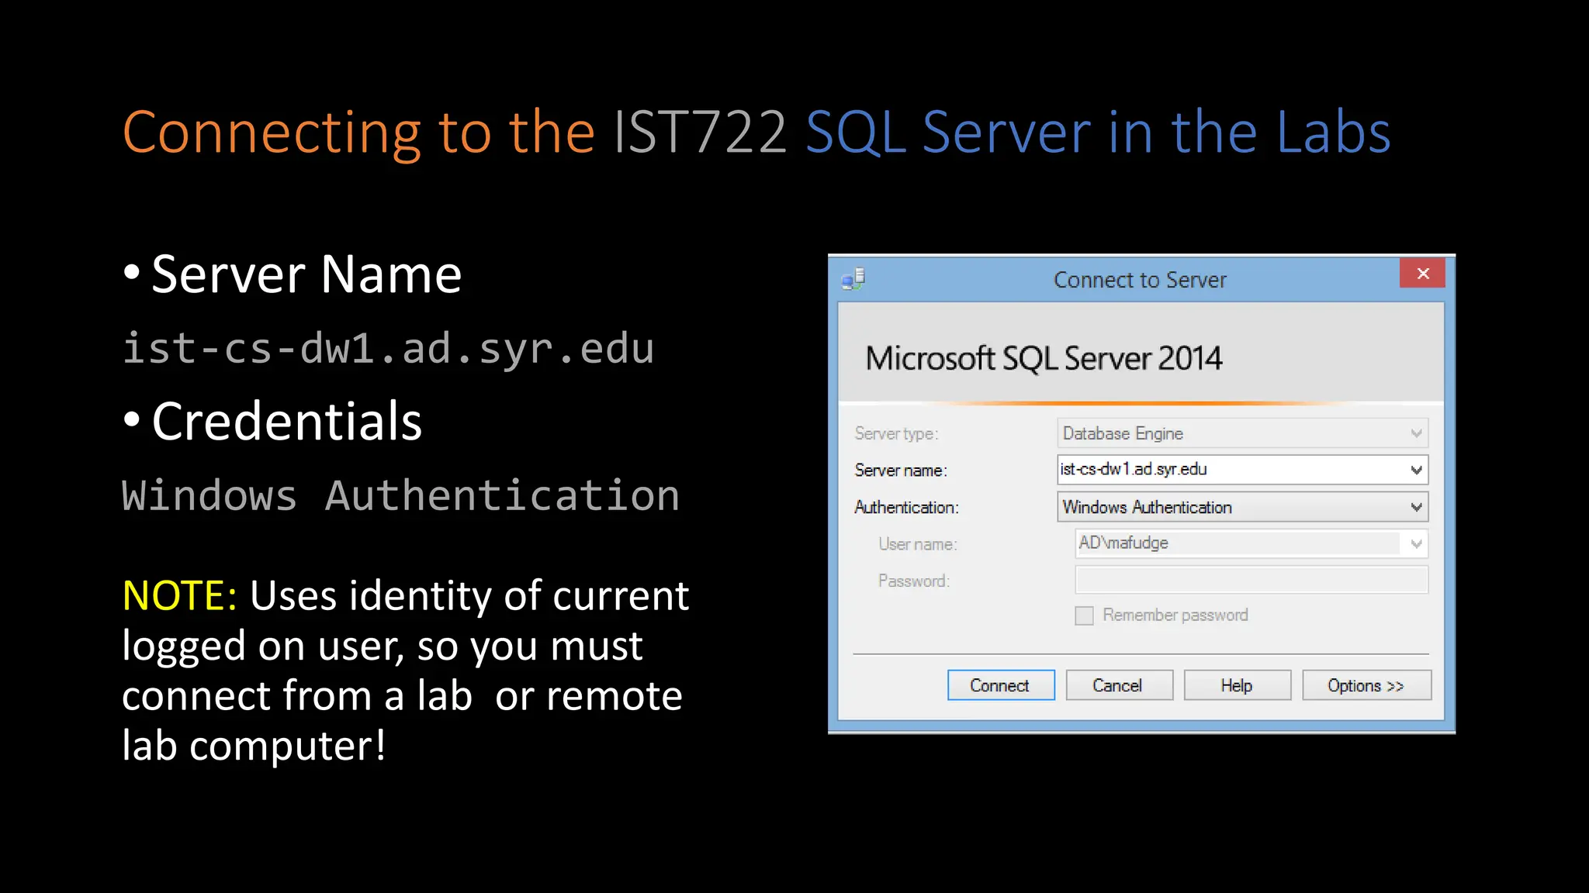Click the Server type: label
Viewport: 1589px width, 893px height.
point(896,434)
